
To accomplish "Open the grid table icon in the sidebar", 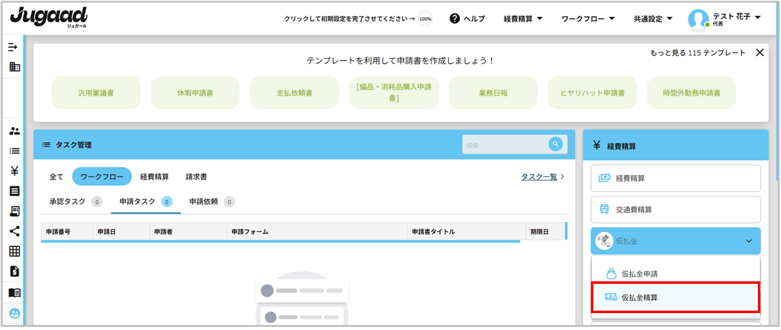I will (14, 251).
